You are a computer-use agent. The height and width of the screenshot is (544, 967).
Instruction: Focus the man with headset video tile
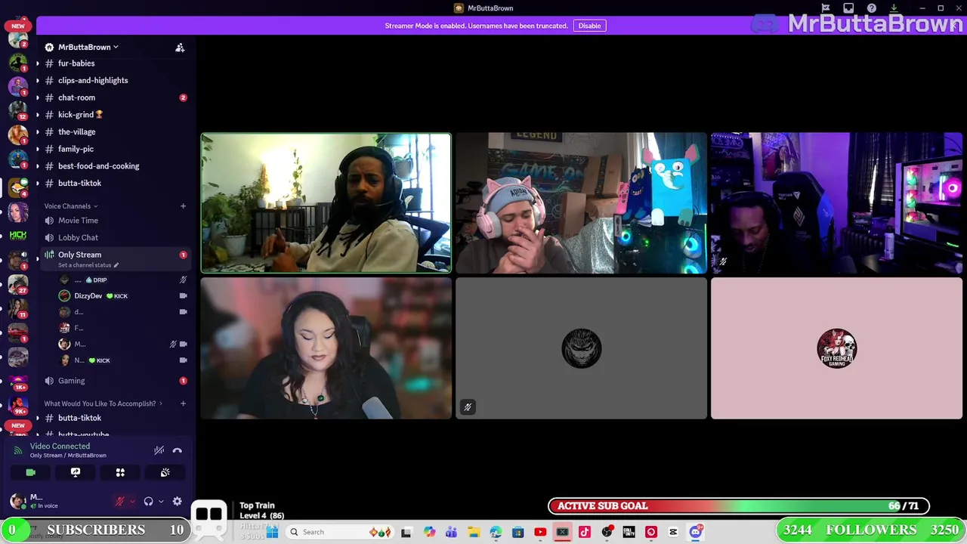click(326, 202)
